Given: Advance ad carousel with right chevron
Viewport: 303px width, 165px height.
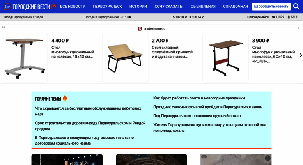Looking at the screenshot, I should (x=301, y=55).
